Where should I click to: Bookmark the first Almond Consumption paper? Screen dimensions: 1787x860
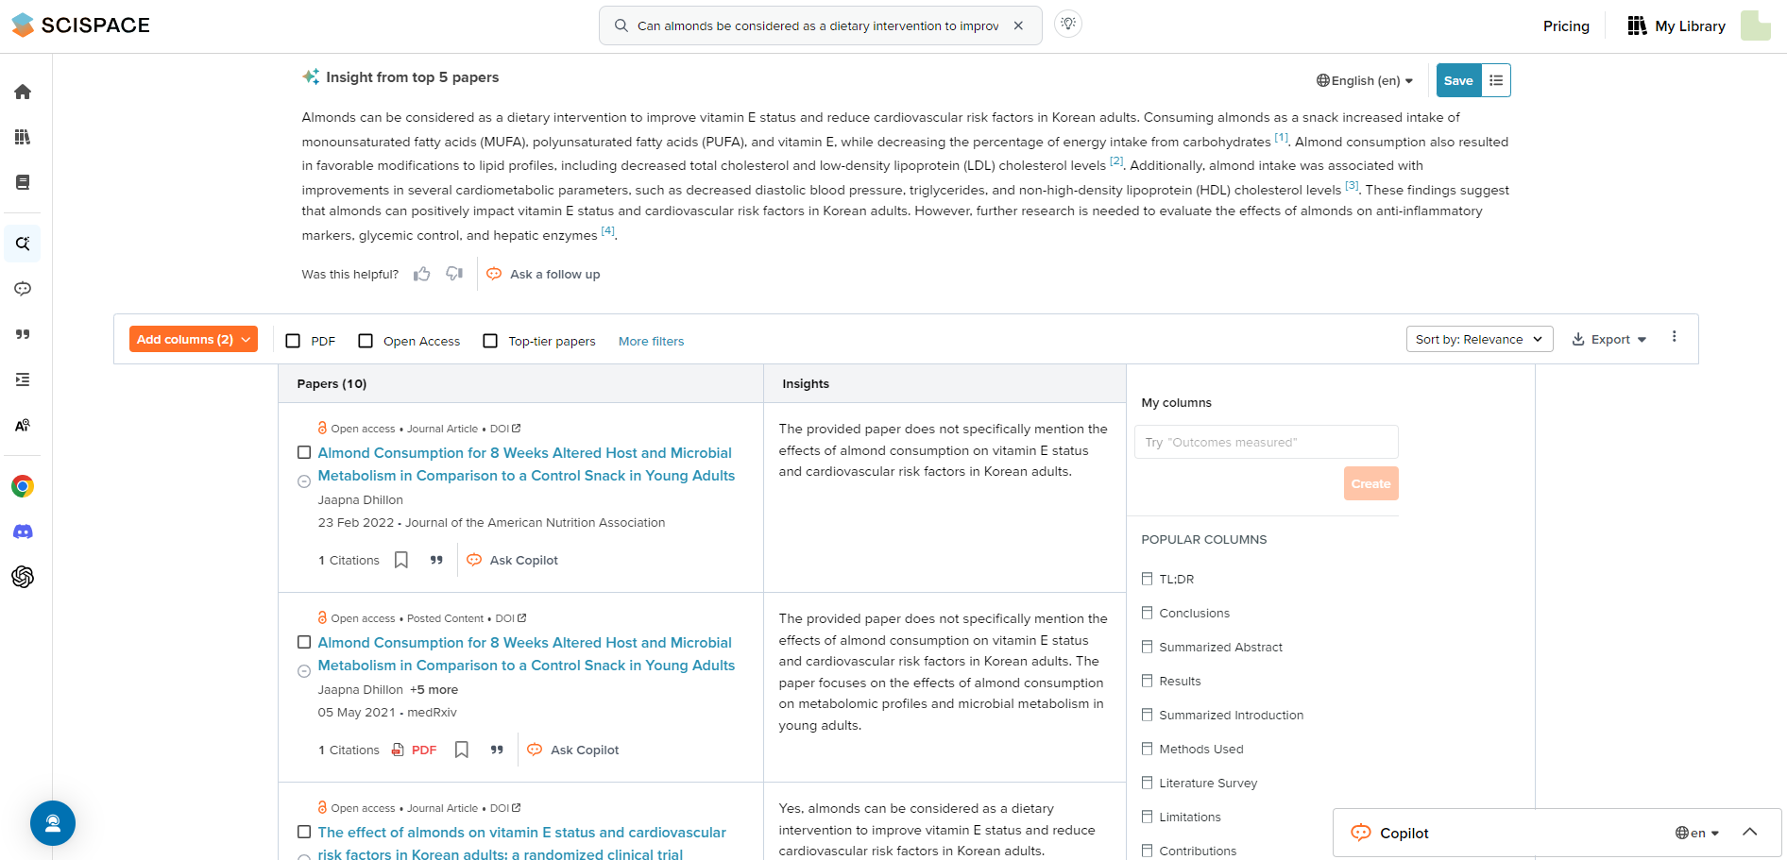[401, 560]
